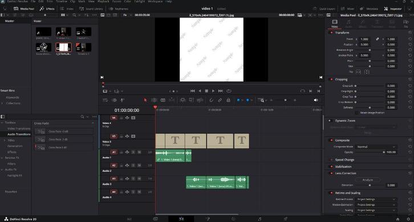Toggle the Stabilization section enable dot
This screenshot has height=222, width=414.
click(331, 167)
